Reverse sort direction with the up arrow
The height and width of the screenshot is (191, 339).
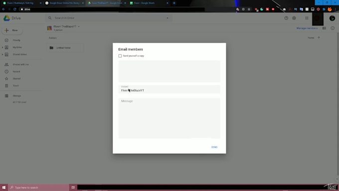319,37
